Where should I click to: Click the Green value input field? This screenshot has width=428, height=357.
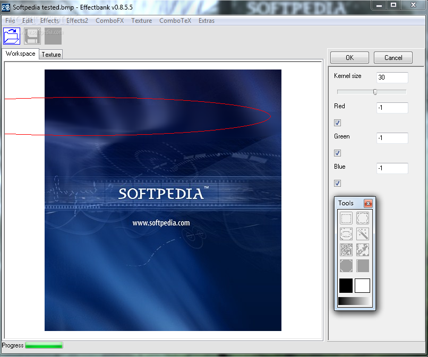coord(392,138)
